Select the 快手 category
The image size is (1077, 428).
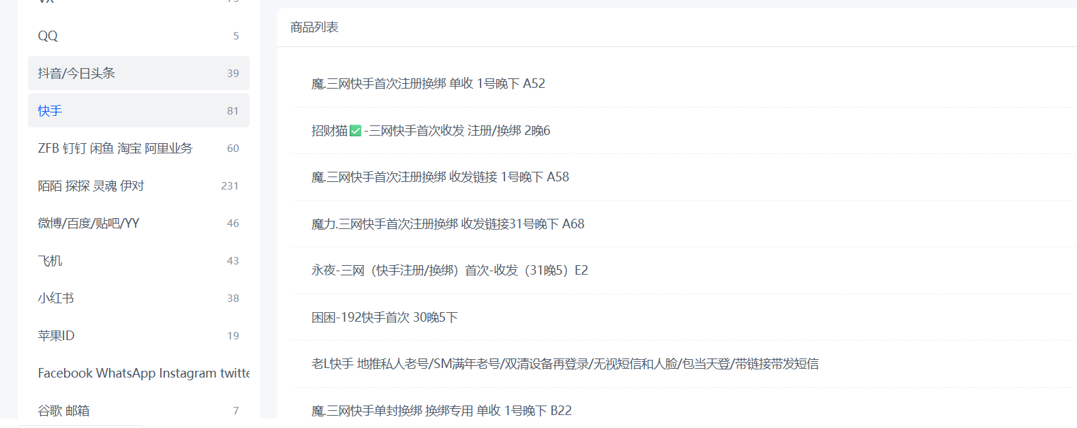(x=138, y=110)
